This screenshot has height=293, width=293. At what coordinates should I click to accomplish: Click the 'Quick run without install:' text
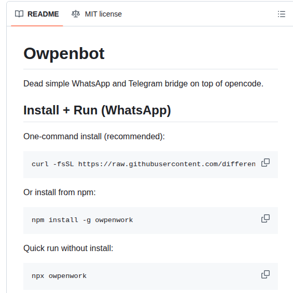68,248
